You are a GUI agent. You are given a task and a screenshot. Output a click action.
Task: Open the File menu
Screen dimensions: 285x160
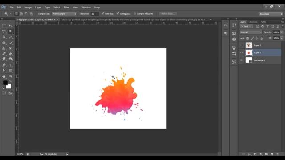coord(12,8)
